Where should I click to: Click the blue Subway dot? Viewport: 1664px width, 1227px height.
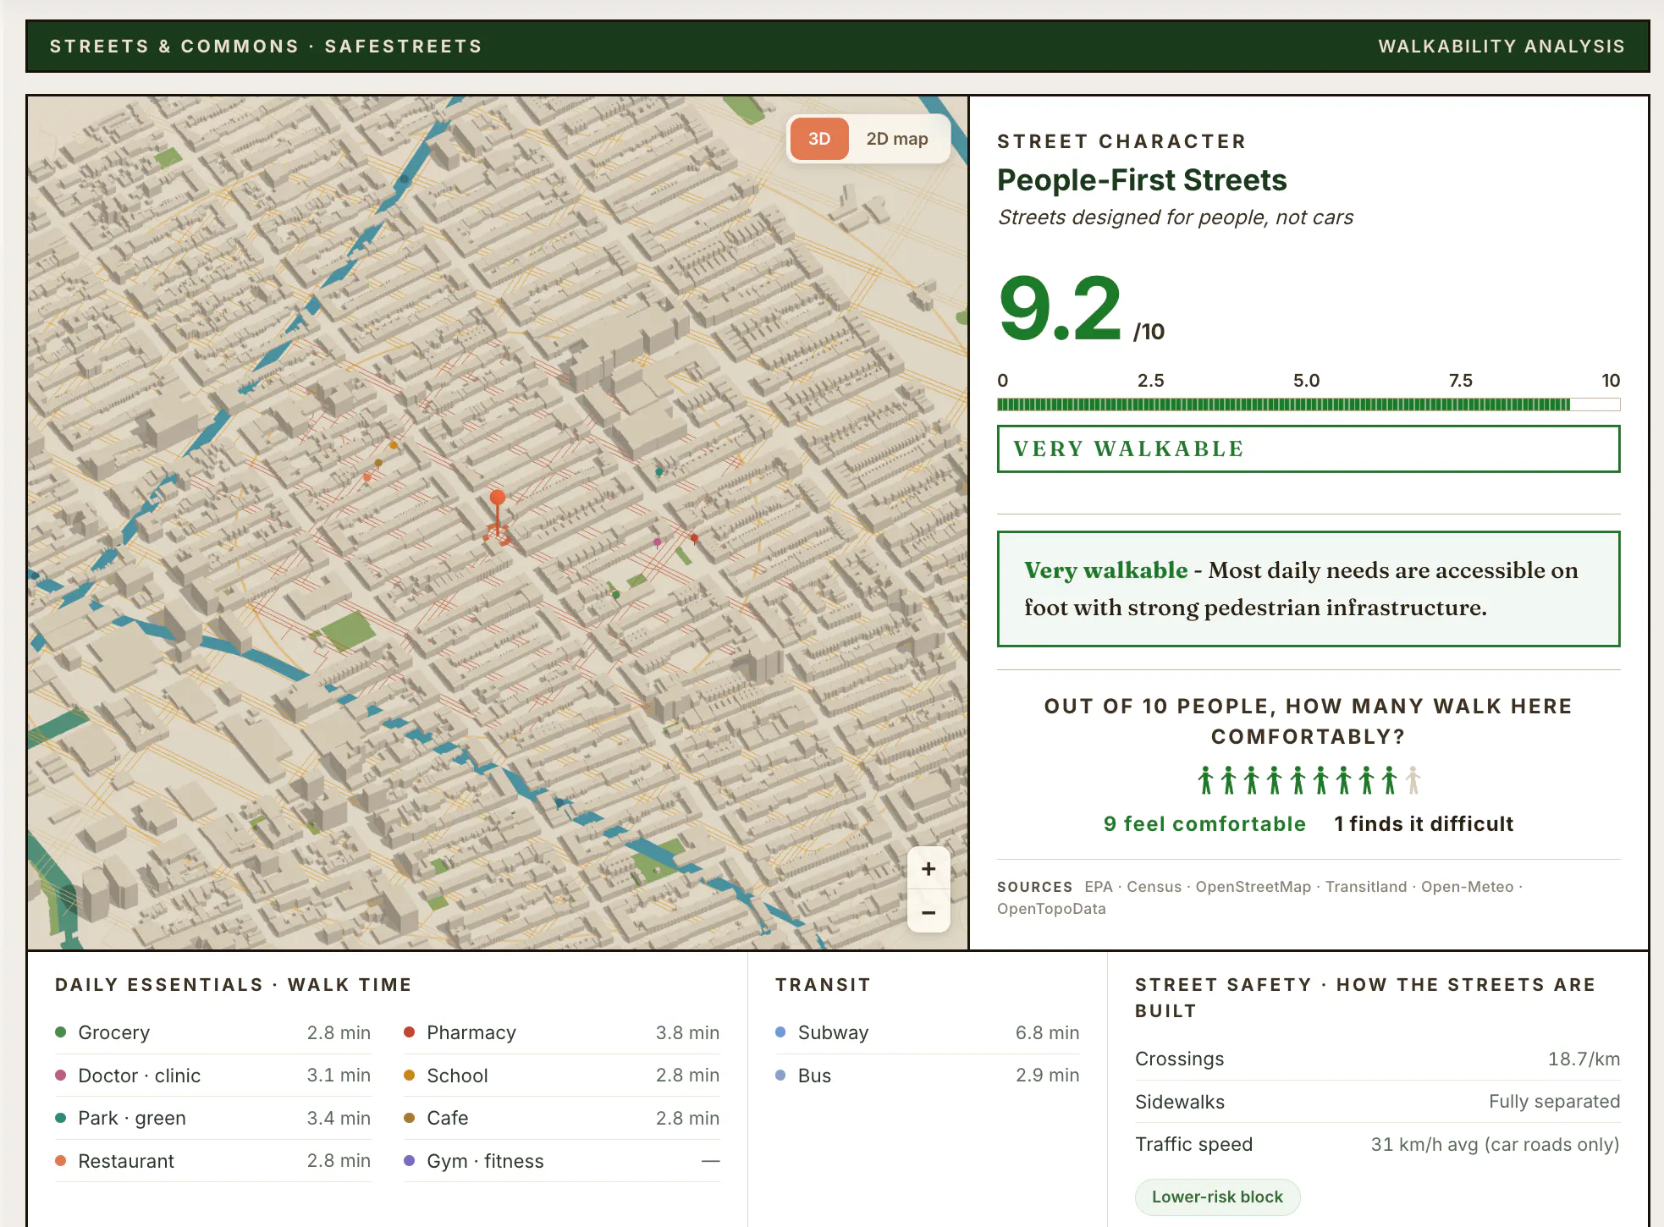point(780,1032)
